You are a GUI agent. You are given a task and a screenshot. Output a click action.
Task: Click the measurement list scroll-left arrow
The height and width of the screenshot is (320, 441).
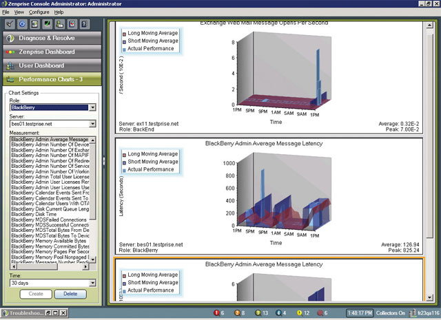pyautogui.click(x=14, y=266)
